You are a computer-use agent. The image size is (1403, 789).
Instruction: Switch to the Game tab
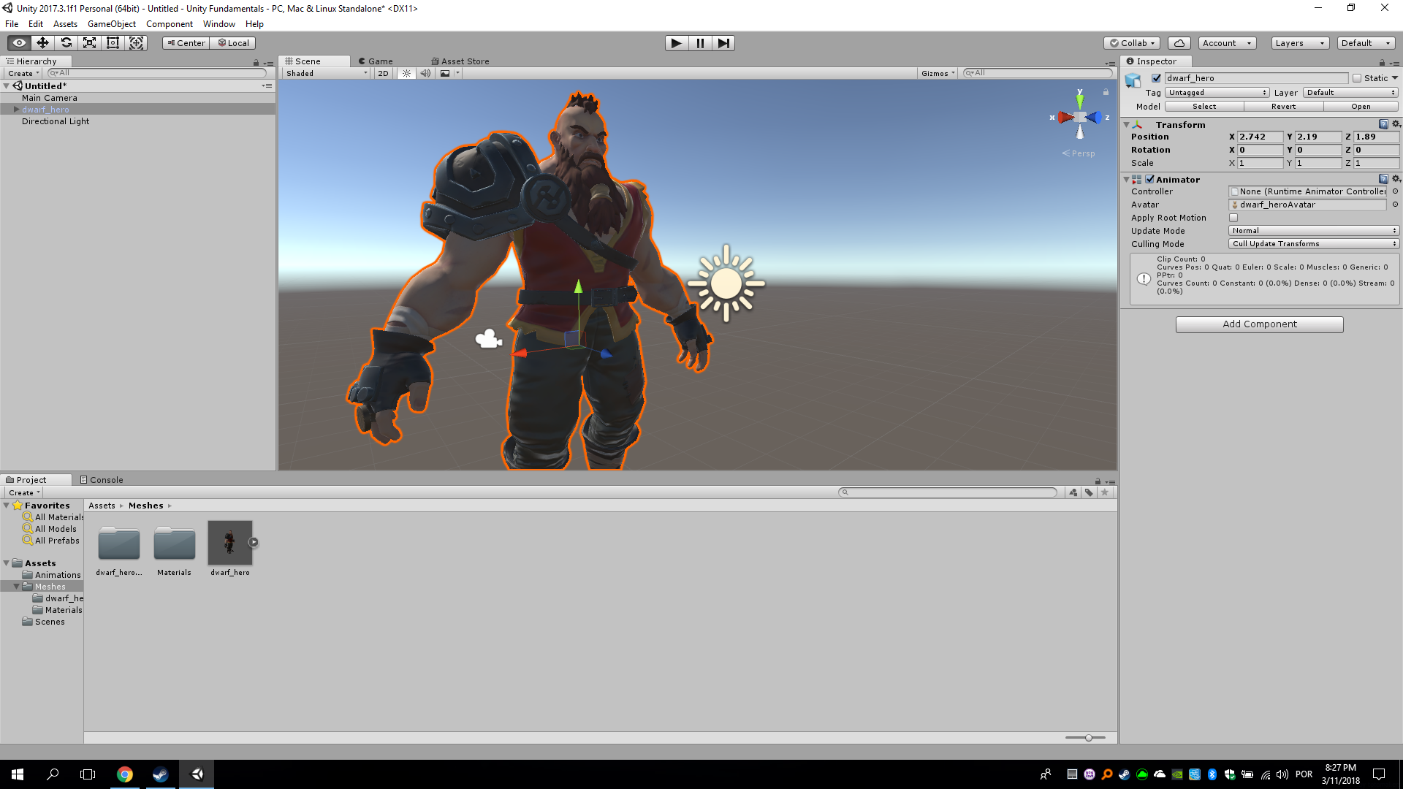pyautogui.click(x=376, y=61)
